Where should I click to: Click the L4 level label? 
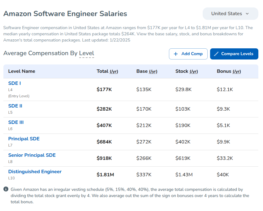(x=11, y=90)
